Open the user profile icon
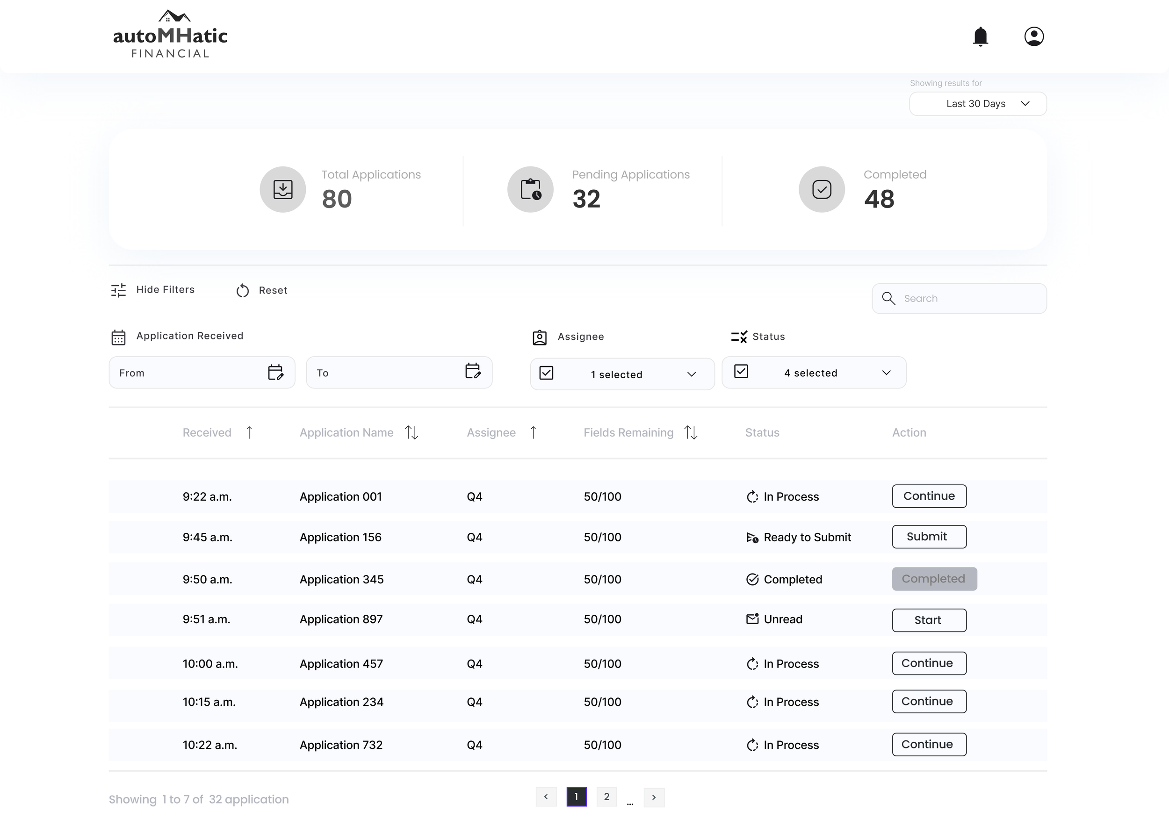This screenshot has width=1169, height=826. point(1033,36)
